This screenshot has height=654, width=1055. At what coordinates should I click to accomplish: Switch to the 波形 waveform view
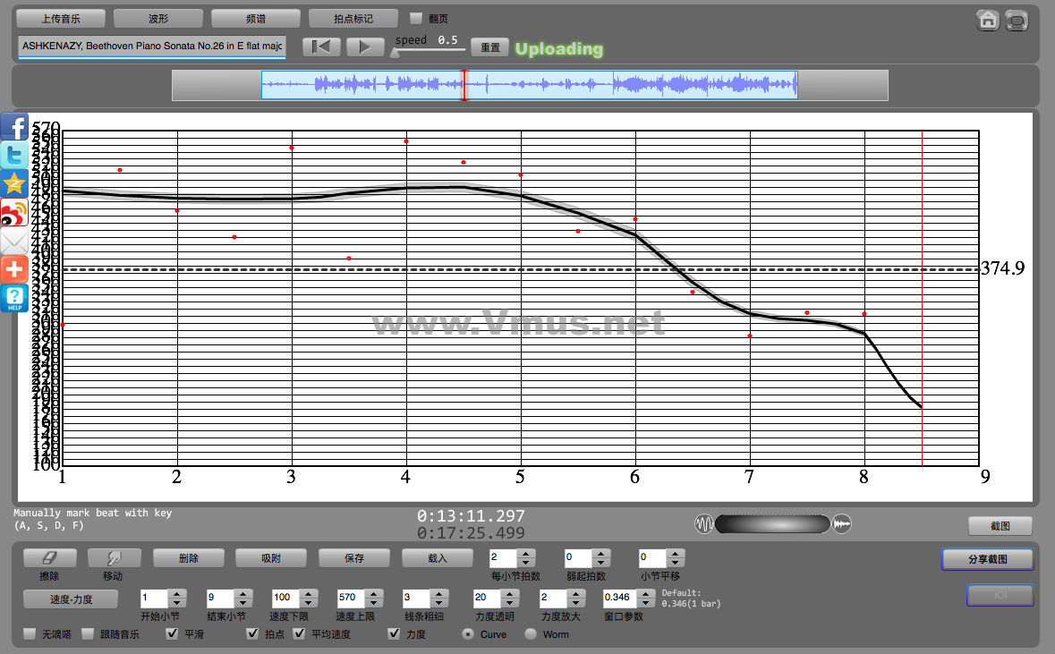click(158, 18)
